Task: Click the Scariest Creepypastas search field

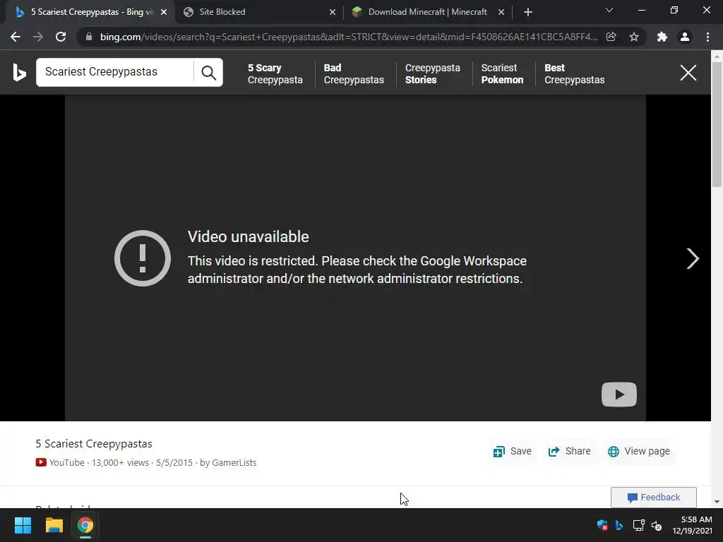Action: point(114,73)
